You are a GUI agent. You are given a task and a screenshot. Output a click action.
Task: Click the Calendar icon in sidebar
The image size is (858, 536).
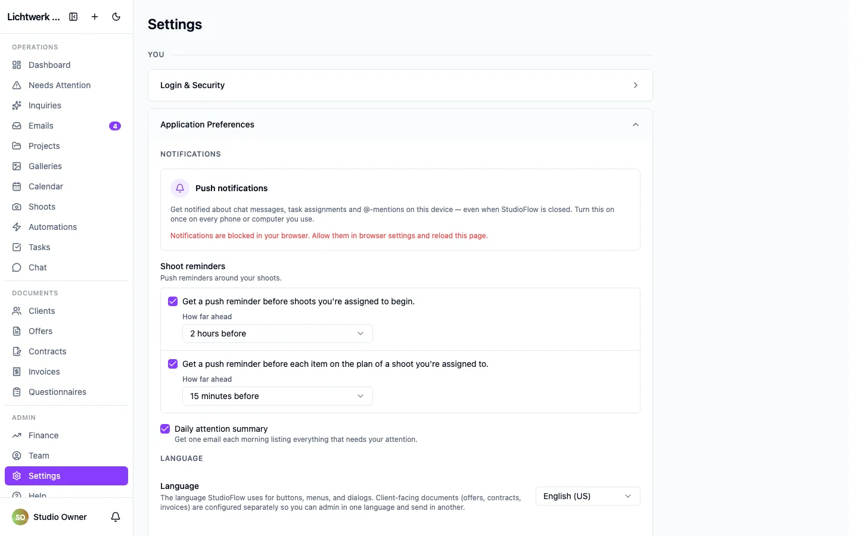[x=17, y=186]
